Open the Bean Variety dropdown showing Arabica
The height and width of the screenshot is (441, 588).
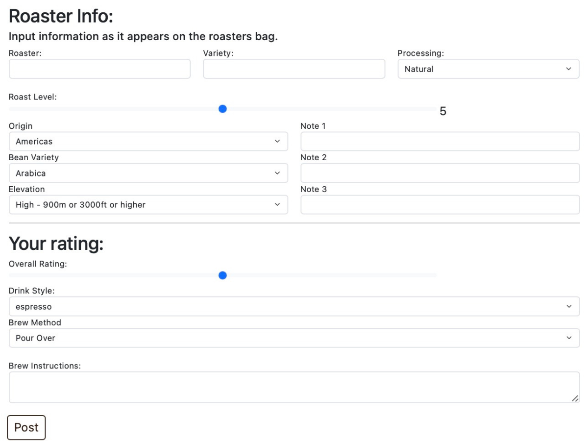(x=148, y=173)
